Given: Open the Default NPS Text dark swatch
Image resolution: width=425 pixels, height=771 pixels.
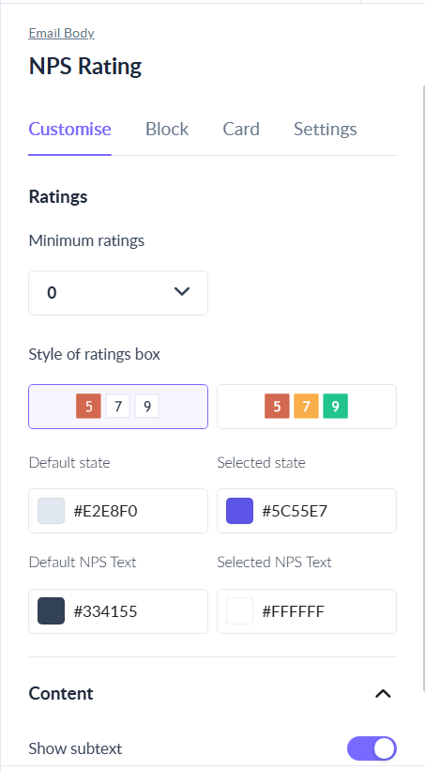Looking at the screenshot, I should (x=51, y=611).
